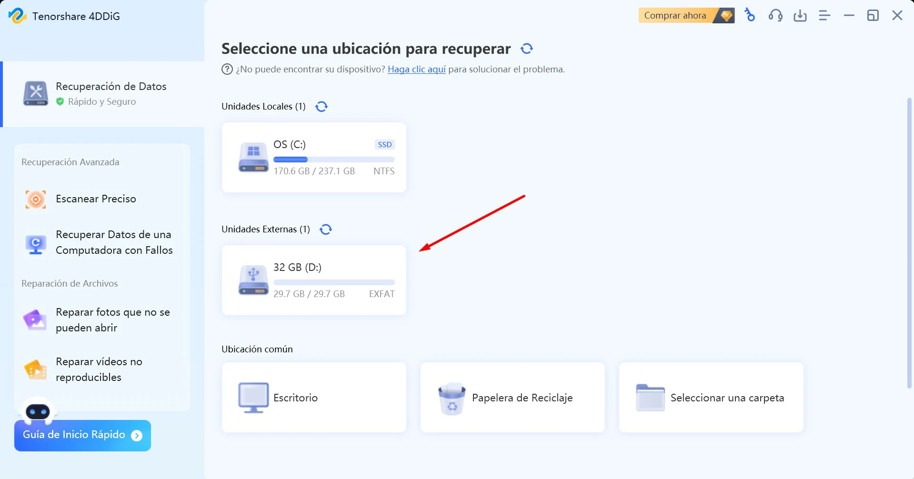This screenshot has height=479, width=914.
Task: Open Guía de Inicio Rápido button
Action: [82, 435]
